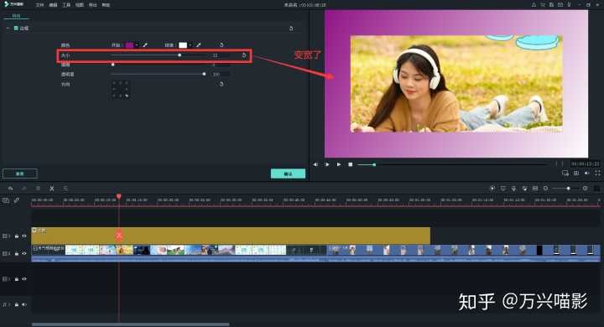The width and height of the screenshot is (604, 327).
Task: Expand the start color dropdown arrow
Action: coord(137,45)
